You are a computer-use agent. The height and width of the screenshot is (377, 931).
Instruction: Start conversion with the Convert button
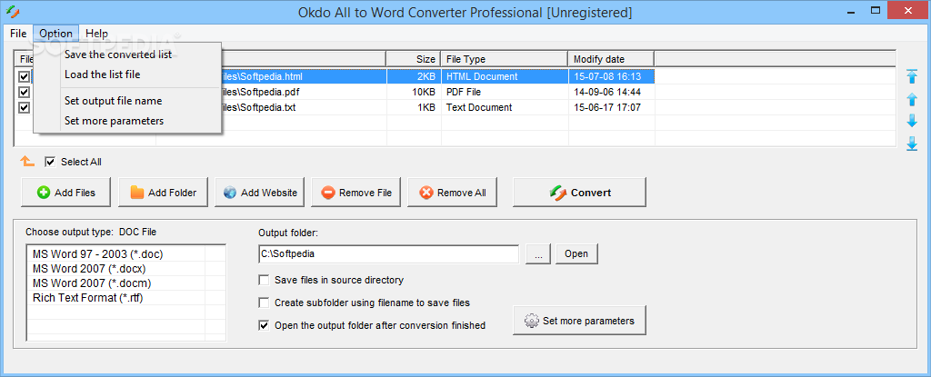579,193
